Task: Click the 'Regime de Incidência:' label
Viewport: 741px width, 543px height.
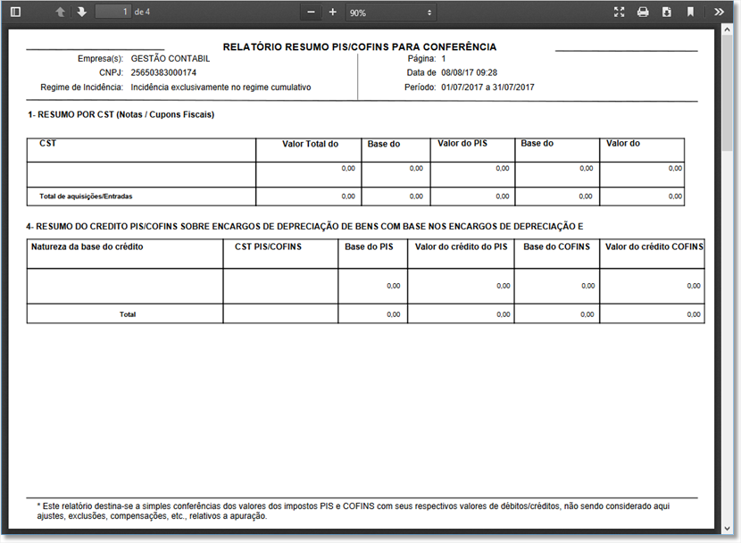Action: click(82, 88)
